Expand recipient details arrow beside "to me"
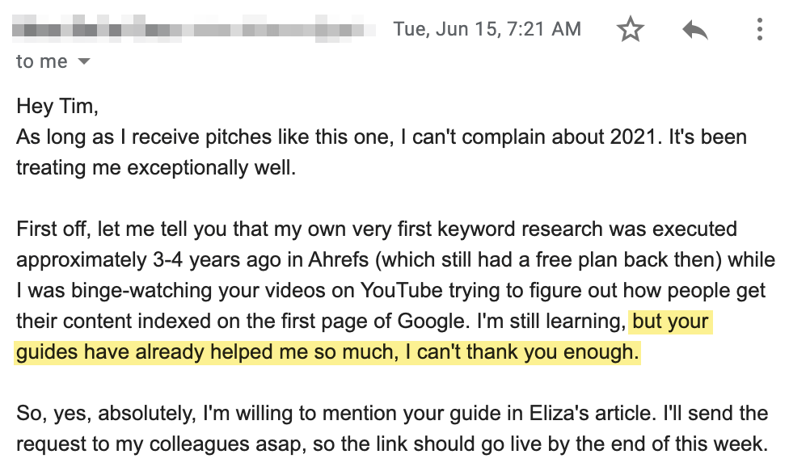The height and width of the screenshot is (467, 789). coord(83,62)
